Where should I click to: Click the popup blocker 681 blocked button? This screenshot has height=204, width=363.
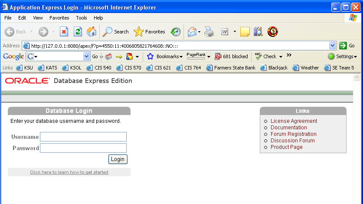(x=231, y=56)
